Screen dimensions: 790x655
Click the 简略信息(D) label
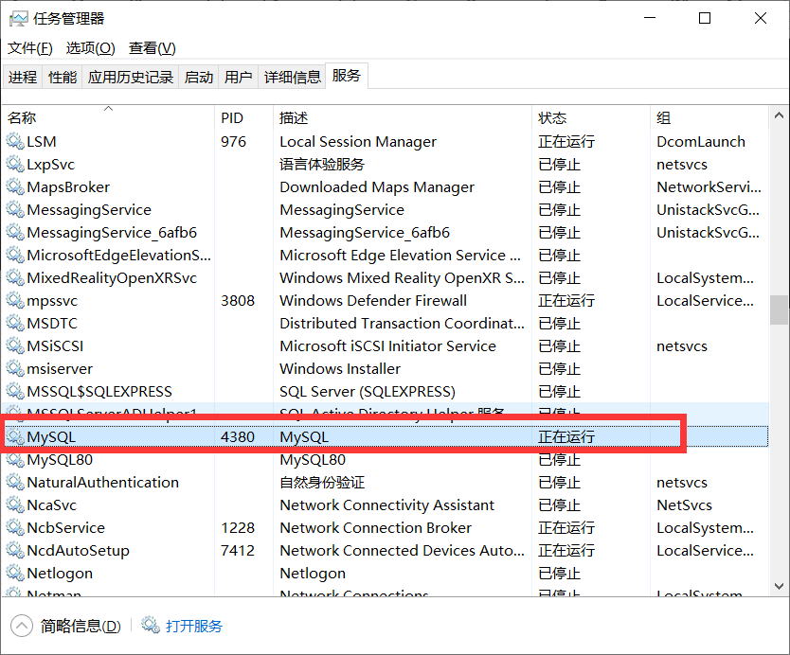click(x=81, y=626)
